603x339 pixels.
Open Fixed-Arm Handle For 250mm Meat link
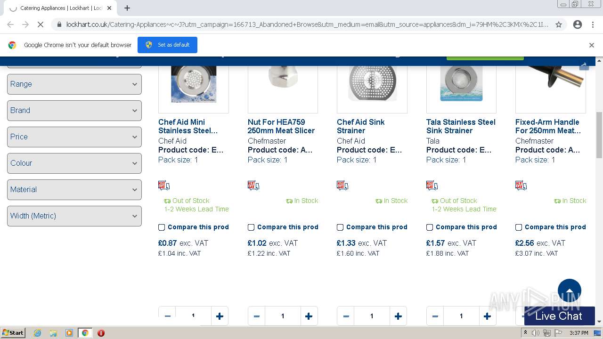(548, 126)
